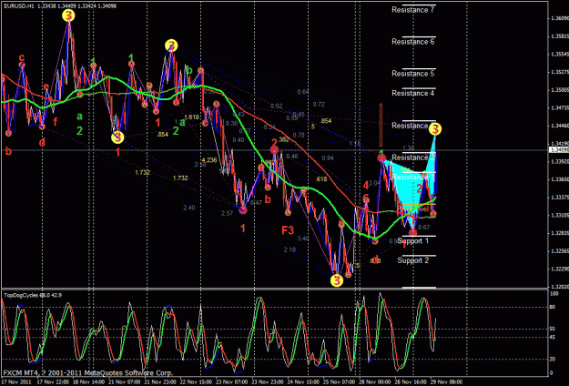Viewport: 569px width, 386px height.
Task: Click the Resistance 1 level label
Action: pos(413,177)
